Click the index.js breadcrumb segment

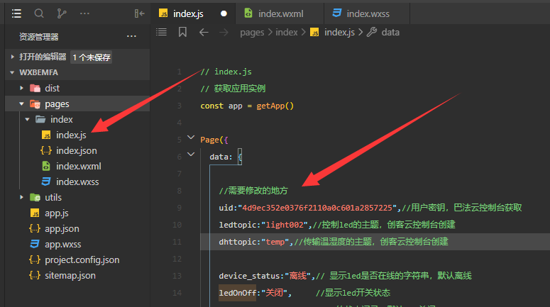(x=339, y=33)
